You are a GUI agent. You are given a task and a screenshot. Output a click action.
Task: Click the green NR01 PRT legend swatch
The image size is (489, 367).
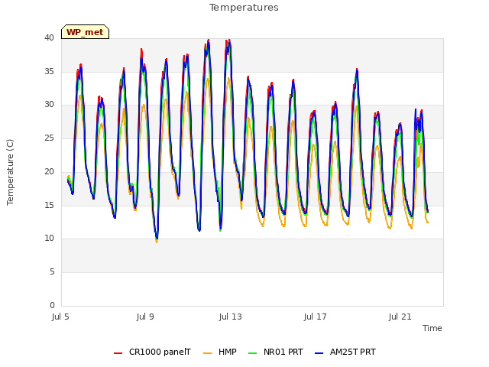[x=253, y=353]
